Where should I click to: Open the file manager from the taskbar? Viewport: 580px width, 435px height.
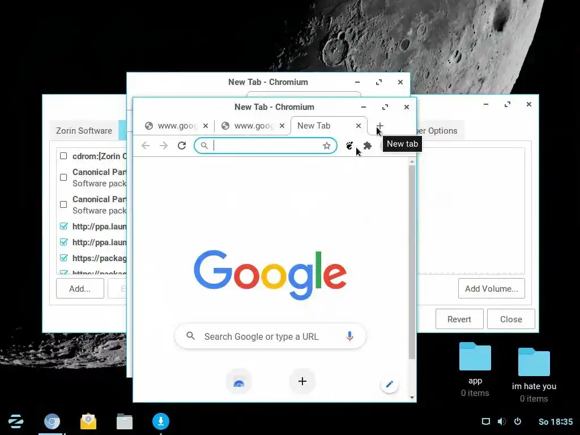(125, 421)
